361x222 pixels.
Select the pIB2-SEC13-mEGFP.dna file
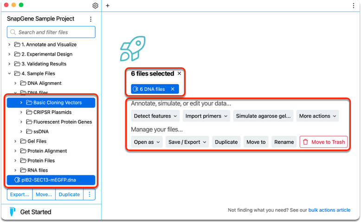(51, 180)
